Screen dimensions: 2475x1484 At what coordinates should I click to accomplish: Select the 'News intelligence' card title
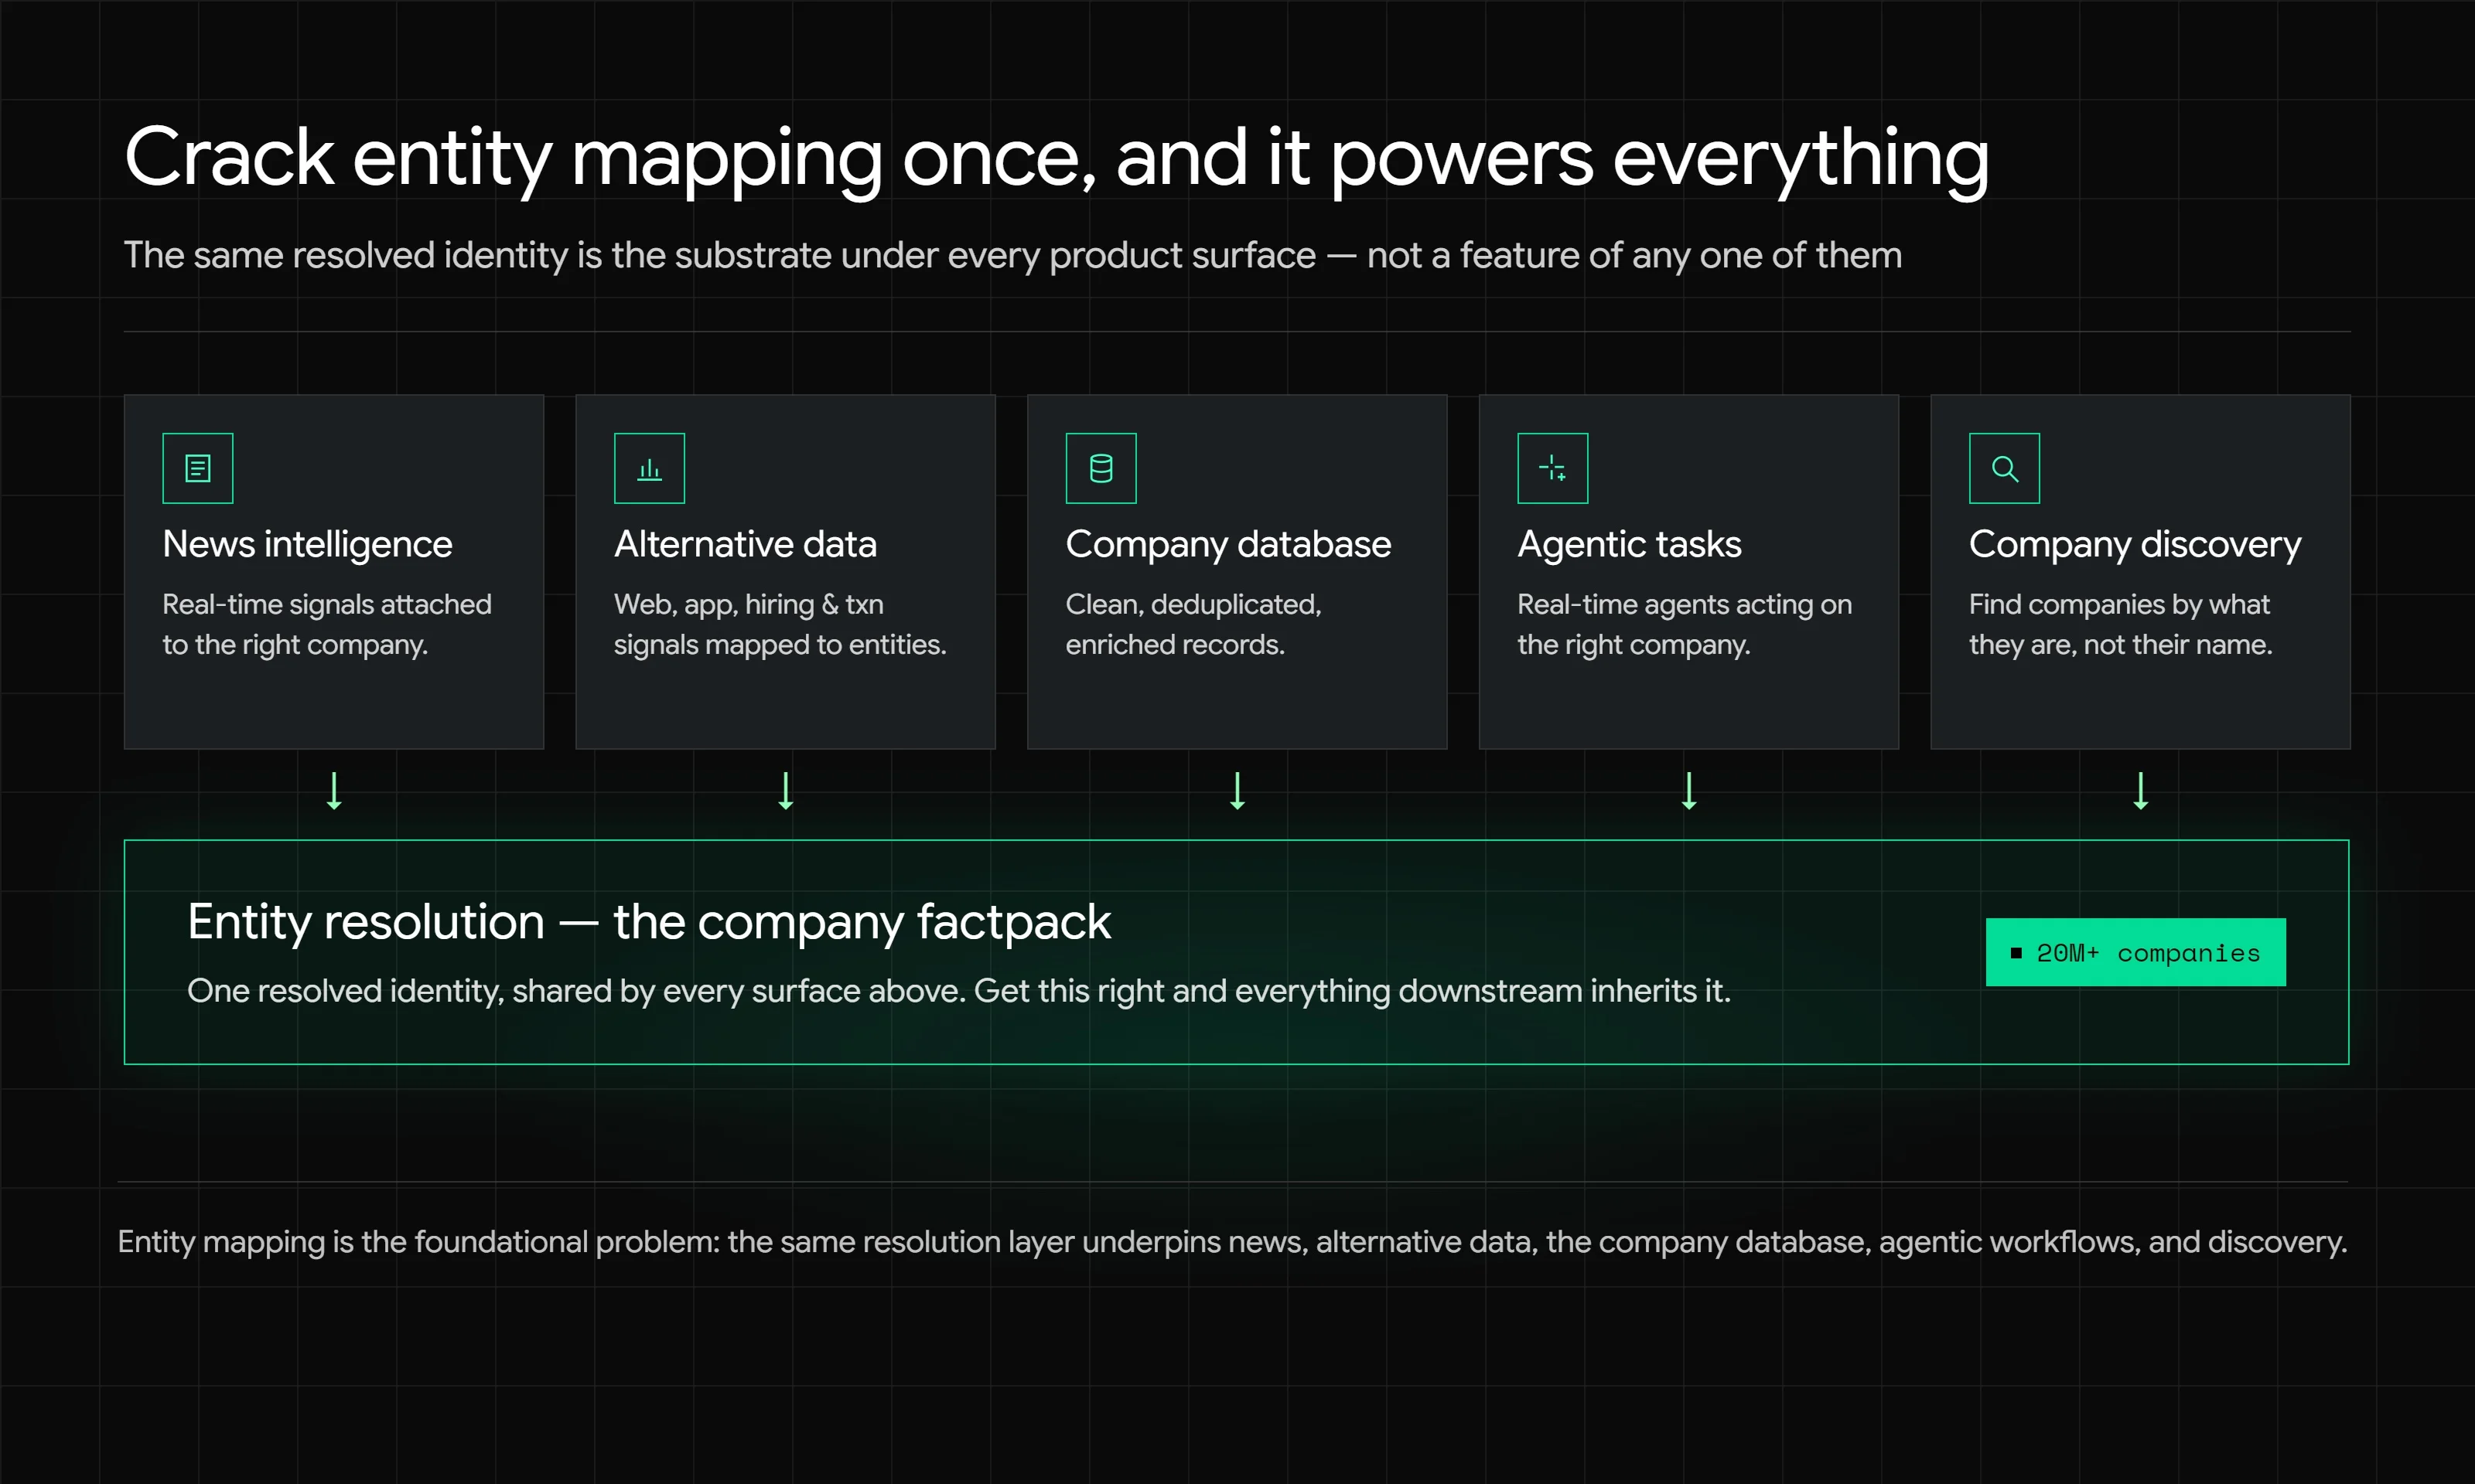307,544
